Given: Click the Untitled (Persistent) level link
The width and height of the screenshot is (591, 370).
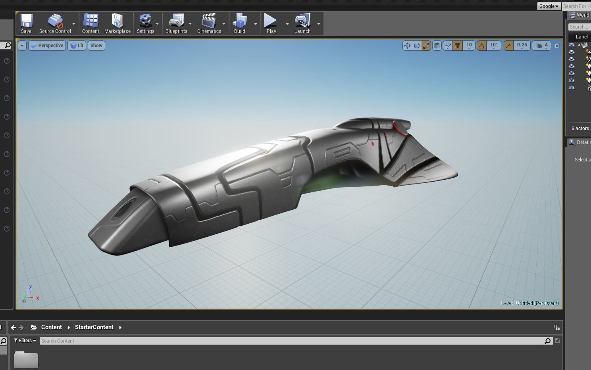Looking at the screenshot, I should [x=537, y=303].
